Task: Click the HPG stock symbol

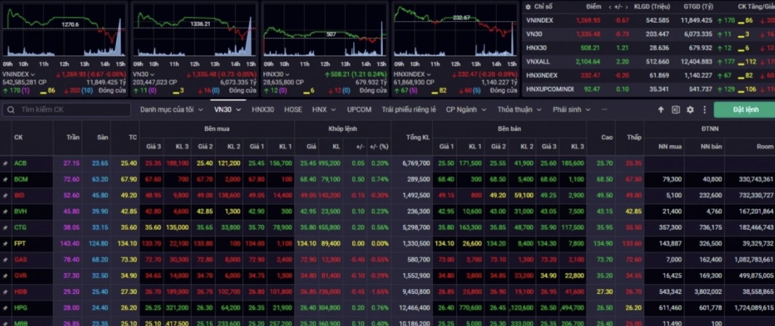Action: pos(21,308)
